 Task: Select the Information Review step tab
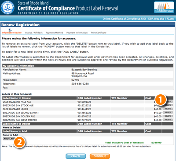point(12,33)
